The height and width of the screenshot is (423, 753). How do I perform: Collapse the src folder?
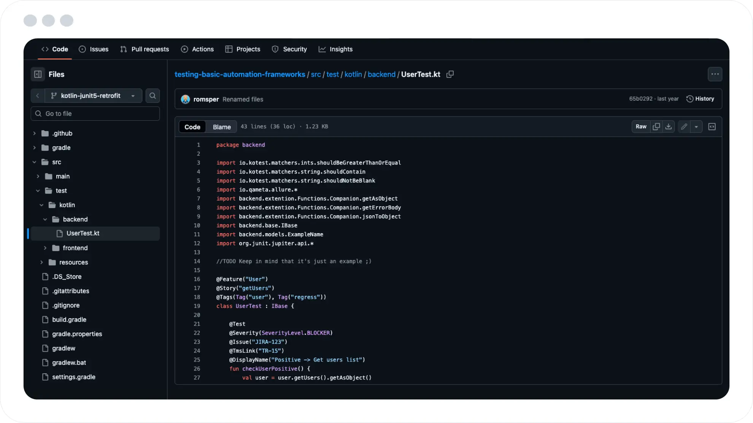point(35,162)
